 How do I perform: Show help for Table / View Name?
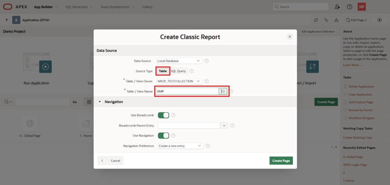click(231, 91)
